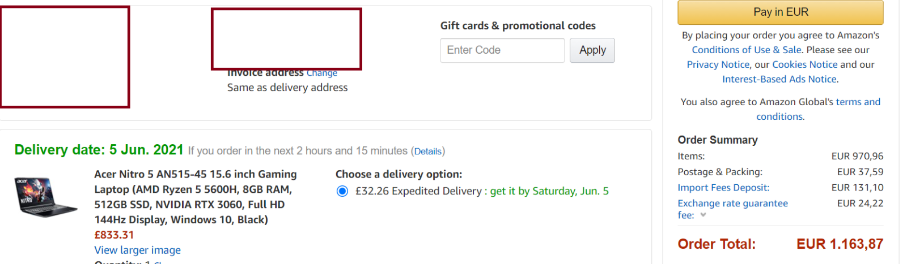Open Conditions of Use & Sale

coord(747,50)
